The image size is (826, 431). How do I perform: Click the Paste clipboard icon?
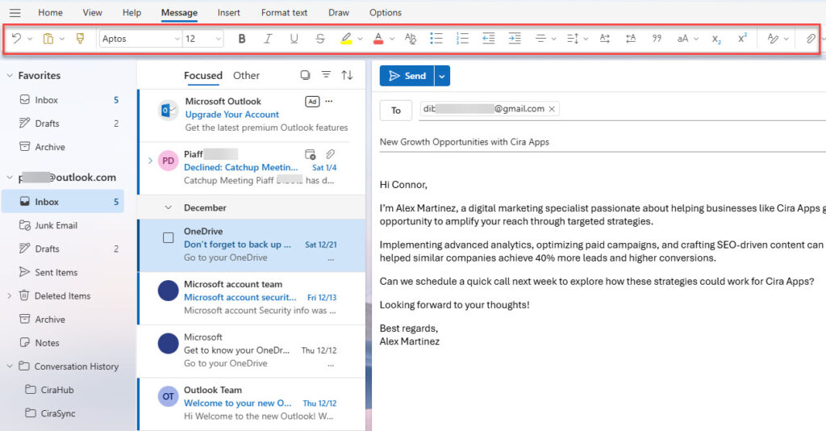[48, 38]
